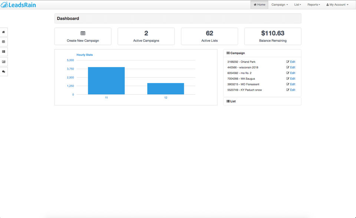Edit the MA Saugus campaign

[291, 78]
